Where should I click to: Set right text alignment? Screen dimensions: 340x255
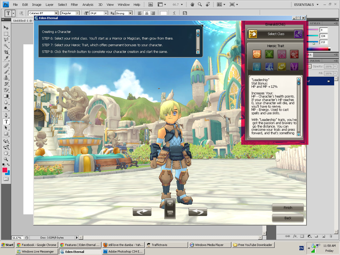[x=153, y=13]
